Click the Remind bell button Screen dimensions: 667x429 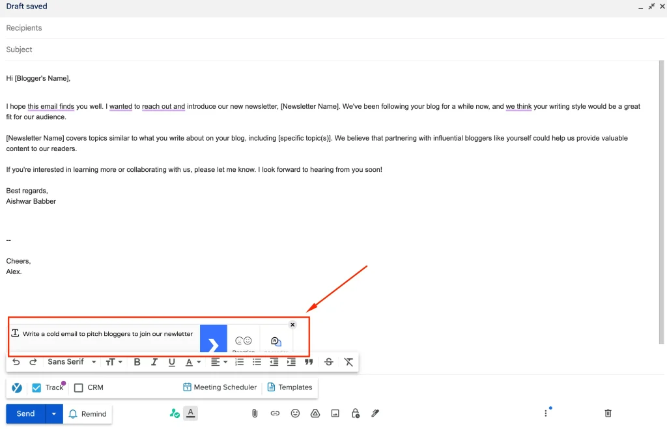[x=87, y=413]
